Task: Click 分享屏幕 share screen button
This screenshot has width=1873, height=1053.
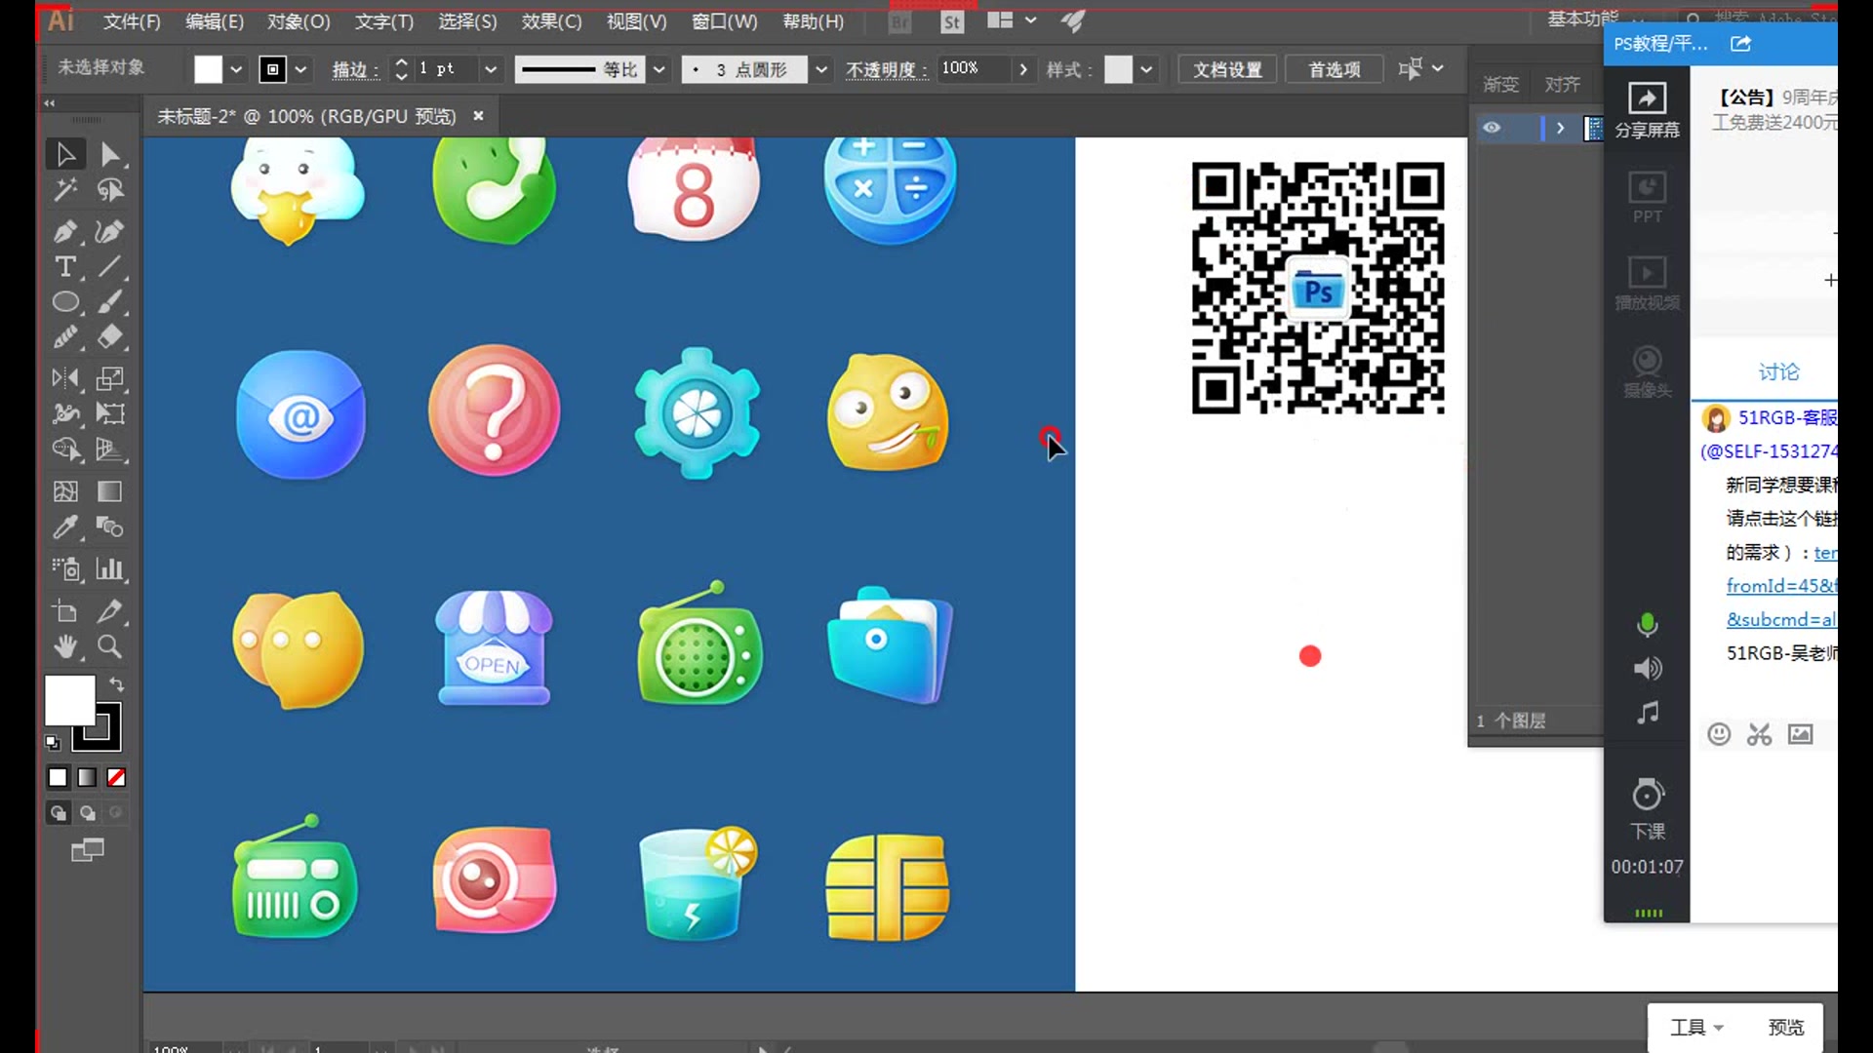Action: coord(1647,110)
